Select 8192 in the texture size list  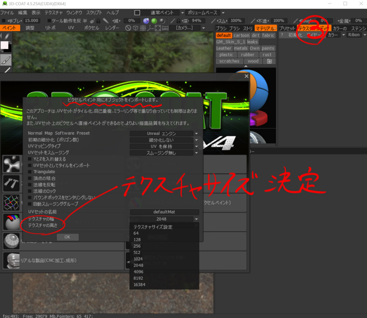138,278
